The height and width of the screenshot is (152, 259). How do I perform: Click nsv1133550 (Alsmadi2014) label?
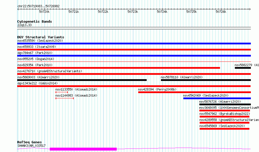click(x=76, y=89)
